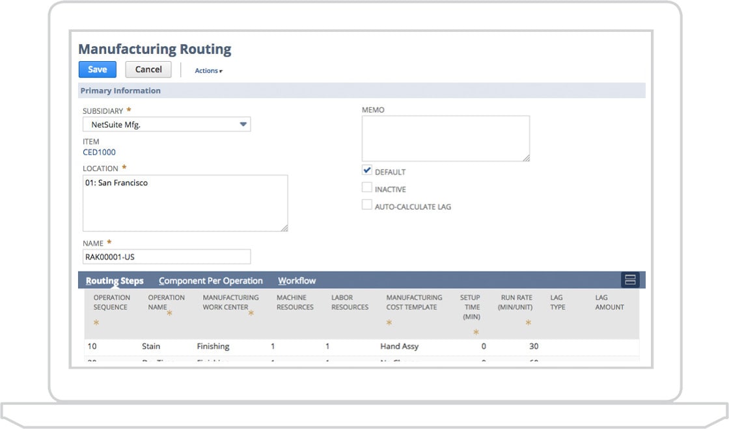Switch to the Routing Steps tab
Viewport: 729px width, 429px height.
point(115,281)
